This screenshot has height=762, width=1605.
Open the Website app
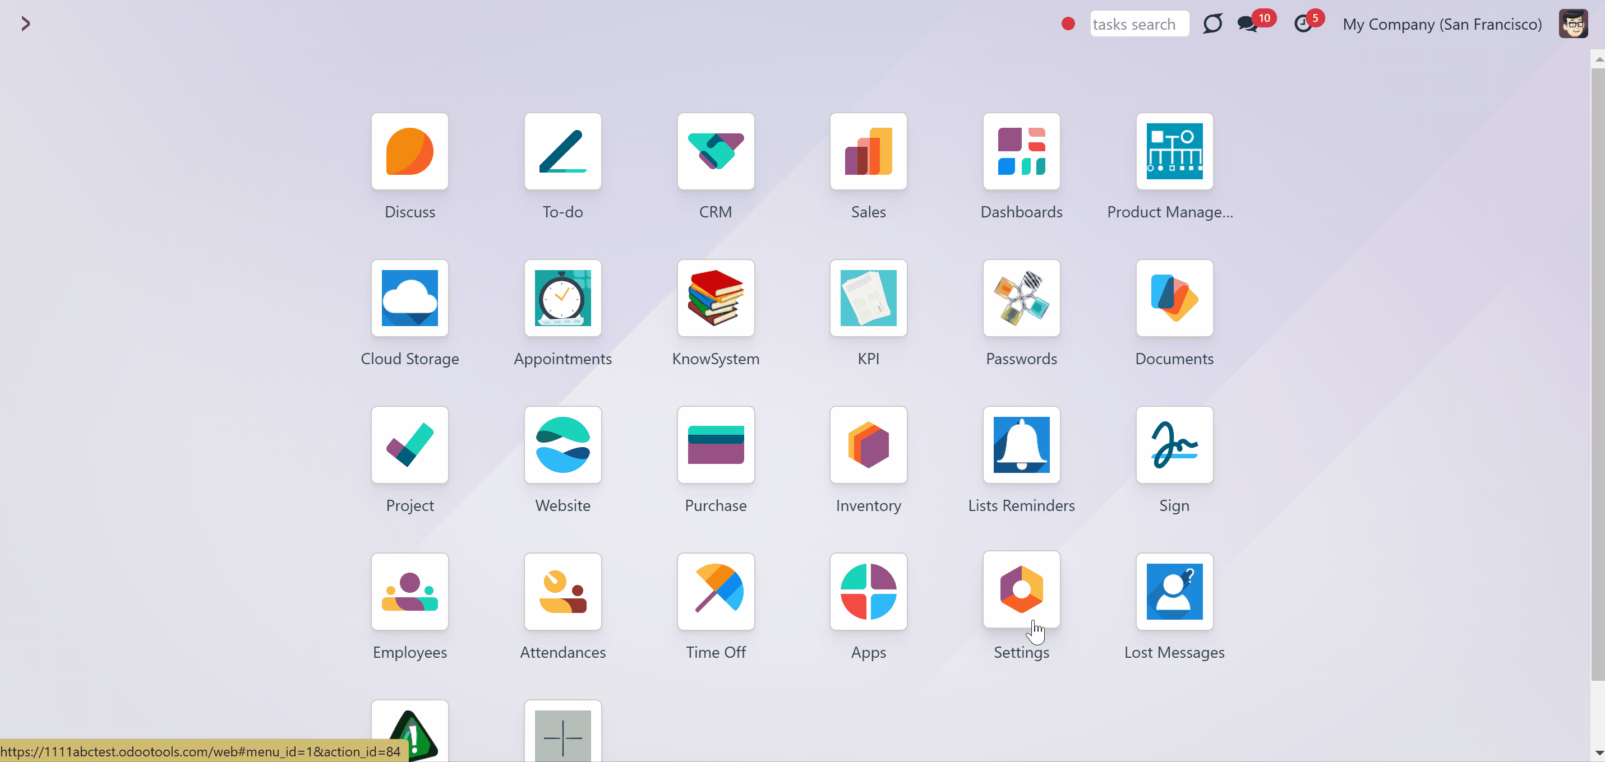point(562,445)
